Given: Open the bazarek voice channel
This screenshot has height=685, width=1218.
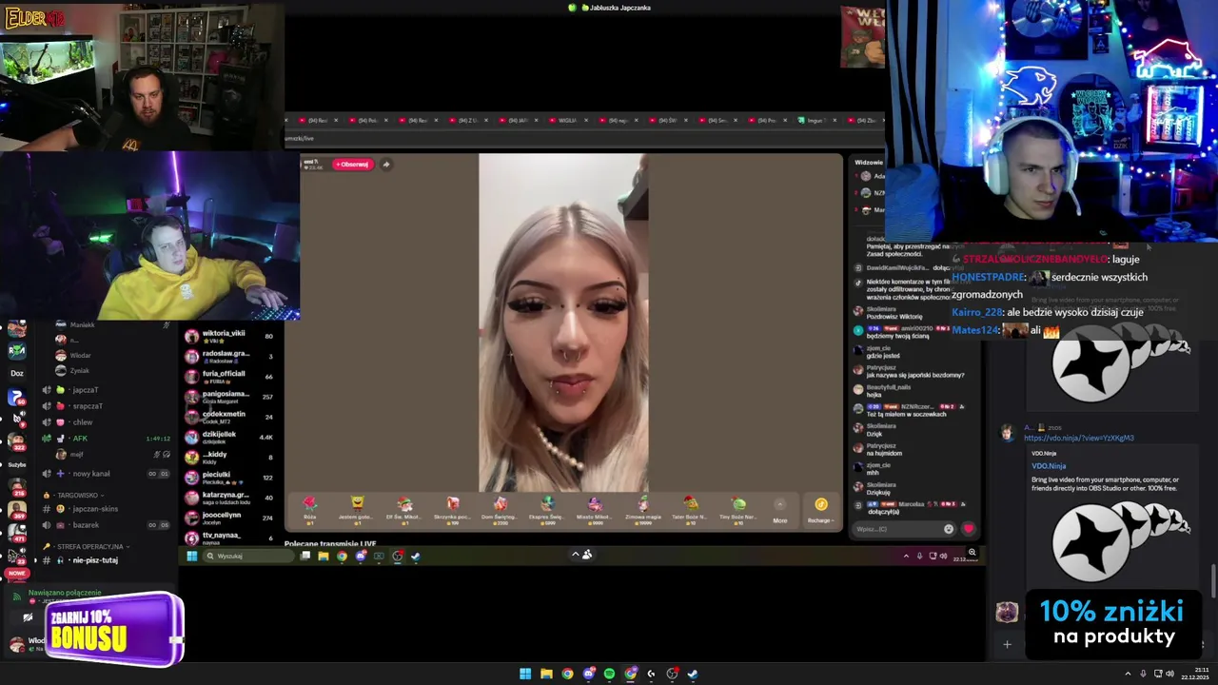Looking at the screenshot, I should pos(105,525).
